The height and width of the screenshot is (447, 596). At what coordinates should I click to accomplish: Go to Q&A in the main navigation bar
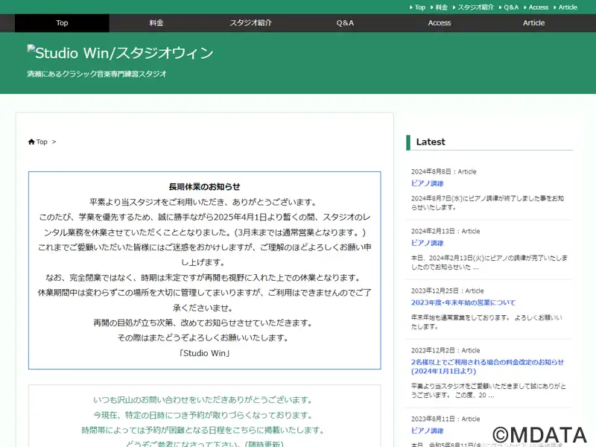click(x=345, y=23)
